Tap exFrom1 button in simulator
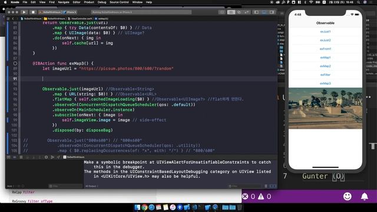Image resolution: width=377 pixels, height=212 pixels. click(x=325, y=49)
